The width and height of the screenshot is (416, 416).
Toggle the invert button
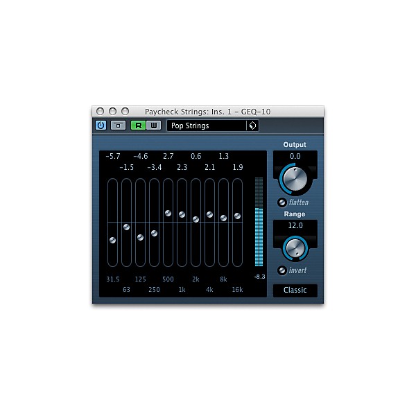281,270
